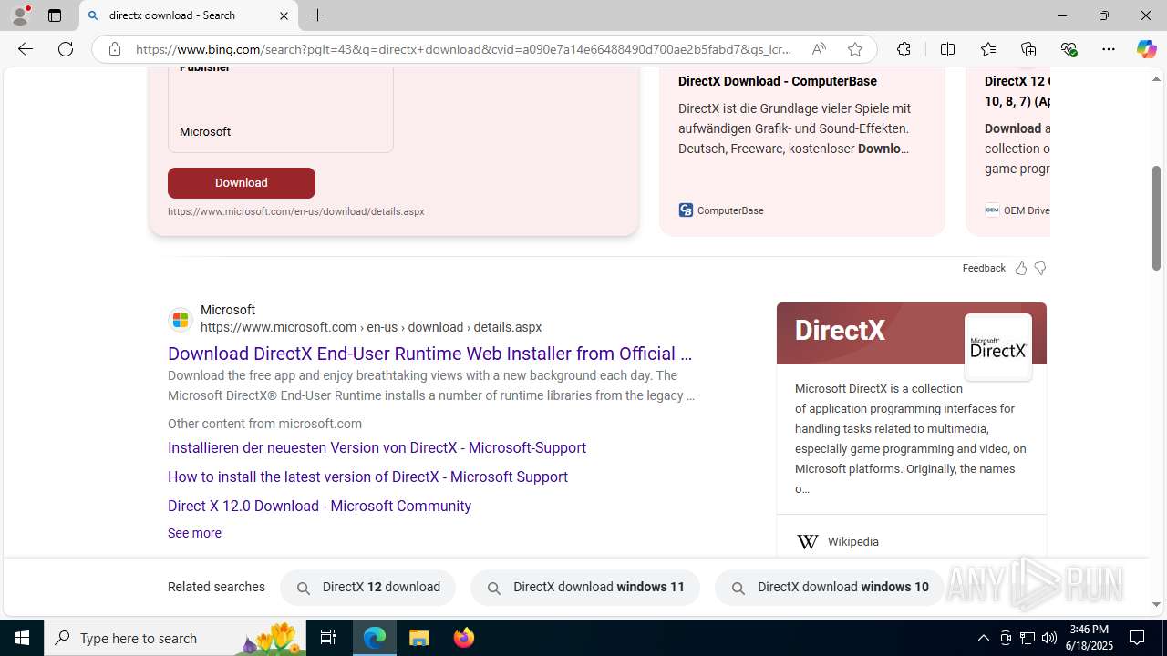Image resolution: width=1167 pixels, height=656 pixels.
Task: Open Read aloud in address bar
Action: (819, 49)
